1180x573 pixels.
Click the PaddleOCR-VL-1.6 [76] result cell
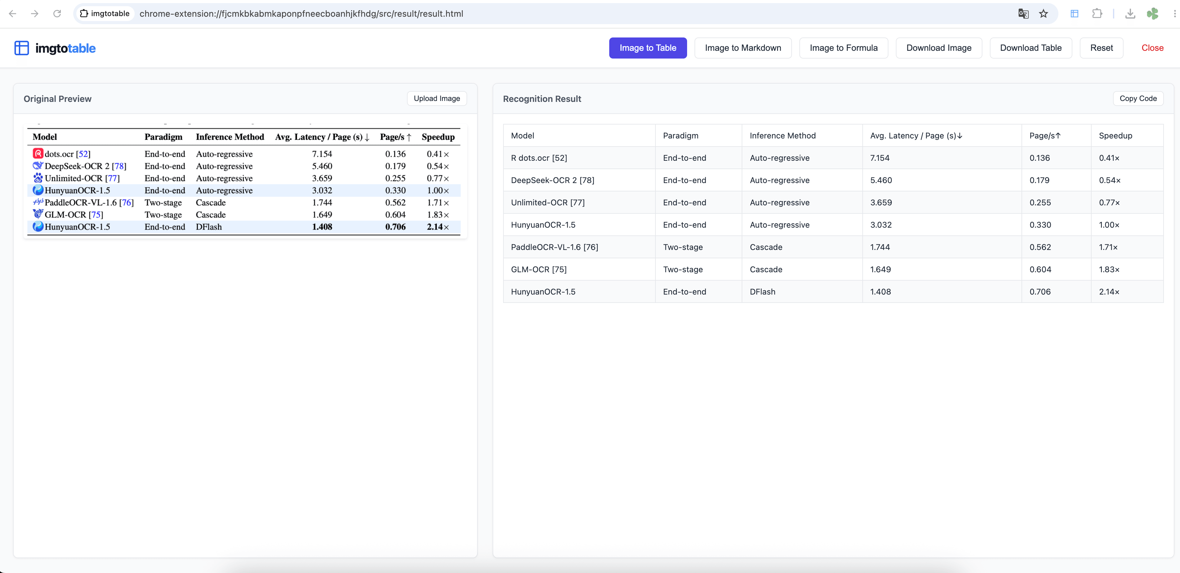pyautogui.click(x=579, y=247)
